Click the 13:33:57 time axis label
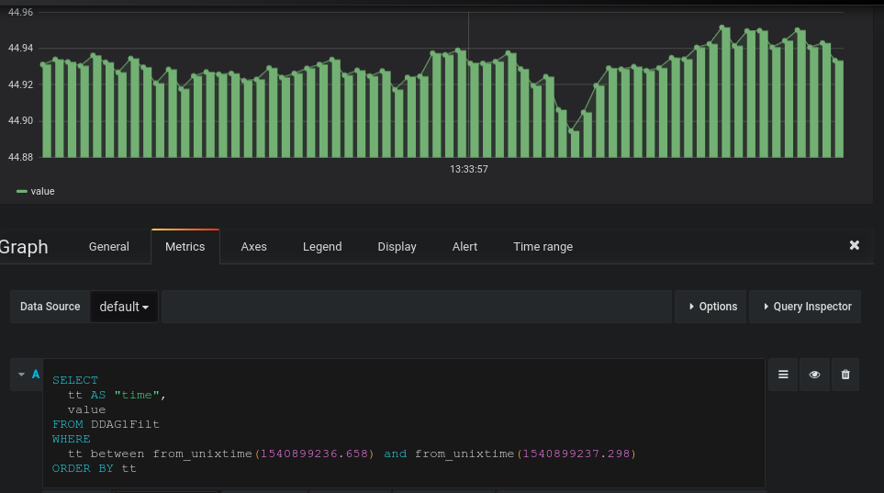 pos(468,169)
